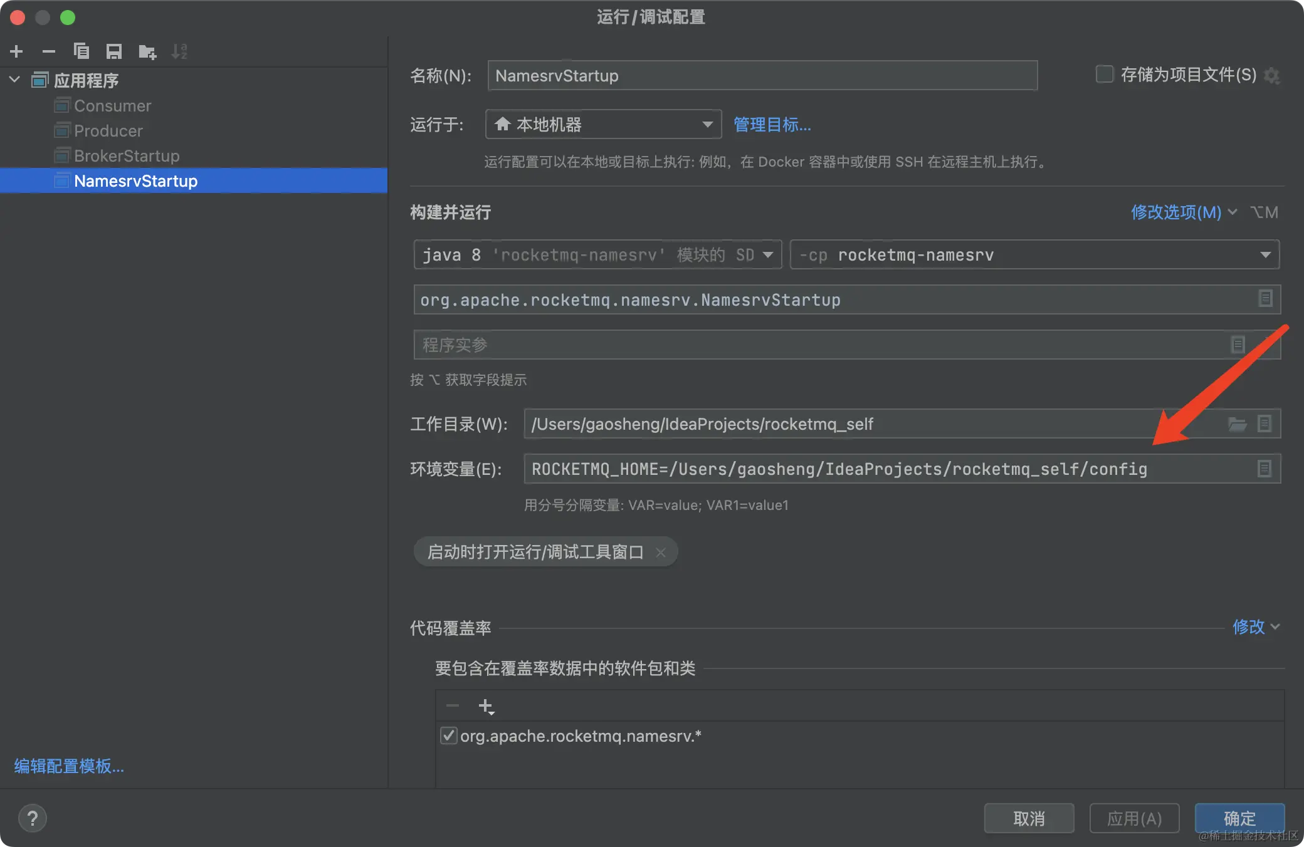
Task: Click the new folder icon in toolbar
Action: (x=147, y=51)
